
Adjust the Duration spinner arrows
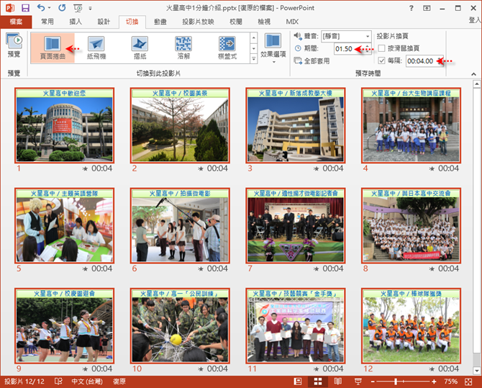(368, 49)
